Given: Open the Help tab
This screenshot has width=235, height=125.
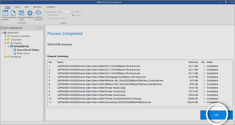Looking at the screenshot, I should [27, 7].
